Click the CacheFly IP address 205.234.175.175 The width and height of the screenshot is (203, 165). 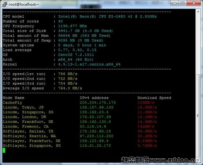tap(98, 103)
